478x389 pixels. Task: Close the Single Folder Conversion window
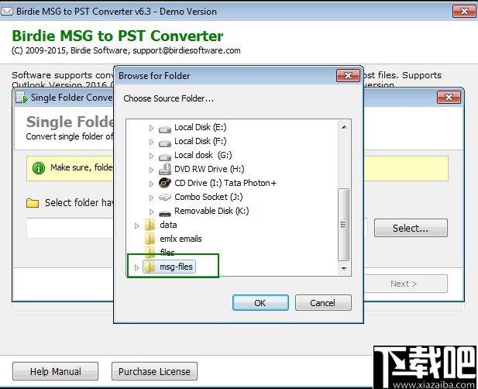coord(449,98)
